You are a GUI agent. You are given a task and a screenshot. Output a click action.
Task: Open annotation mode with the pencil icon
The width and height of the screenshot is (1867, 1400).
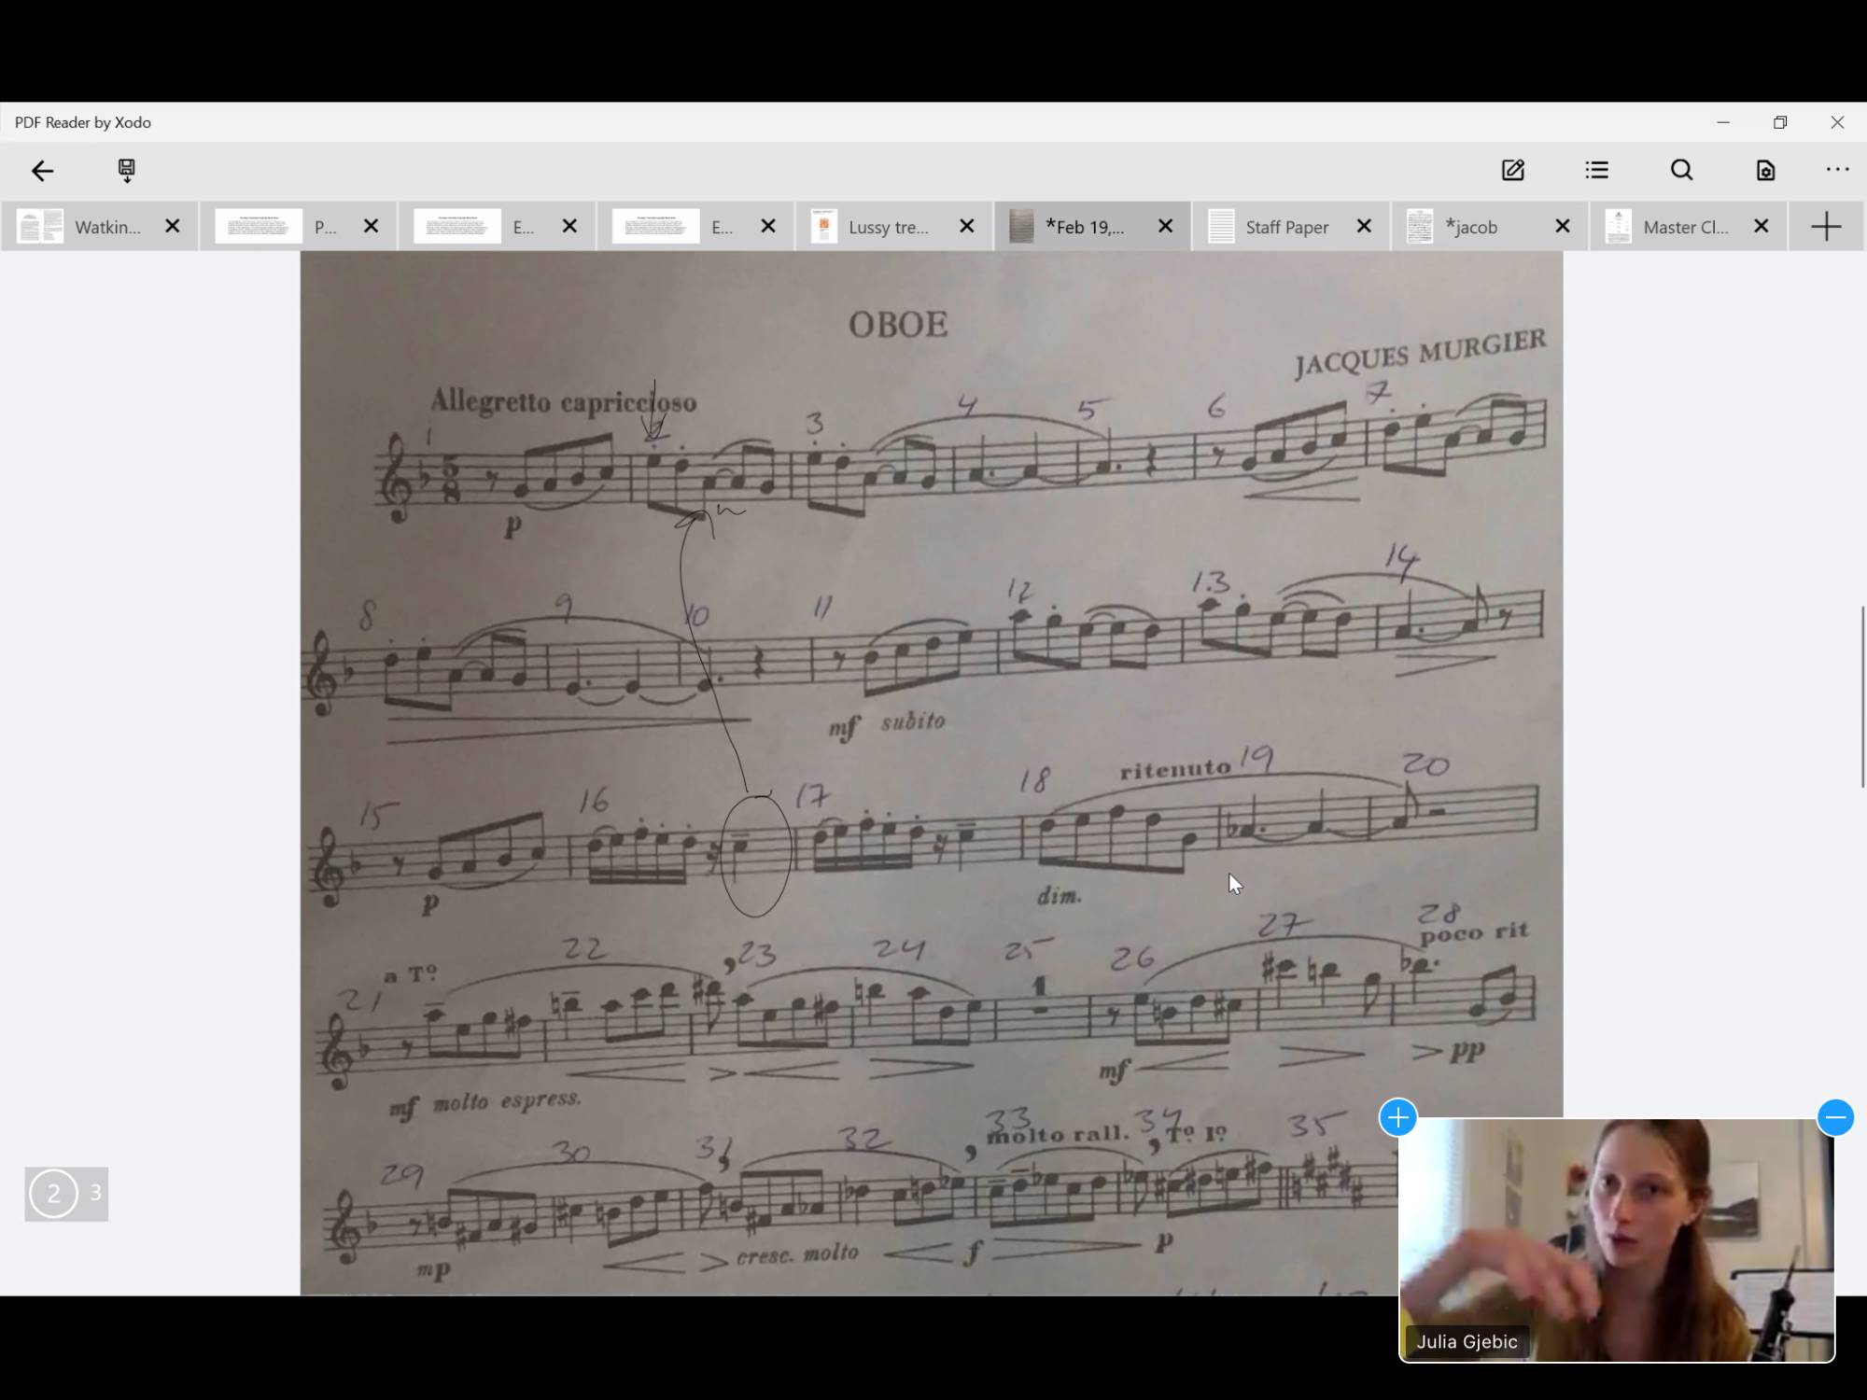pos(1513,170)
